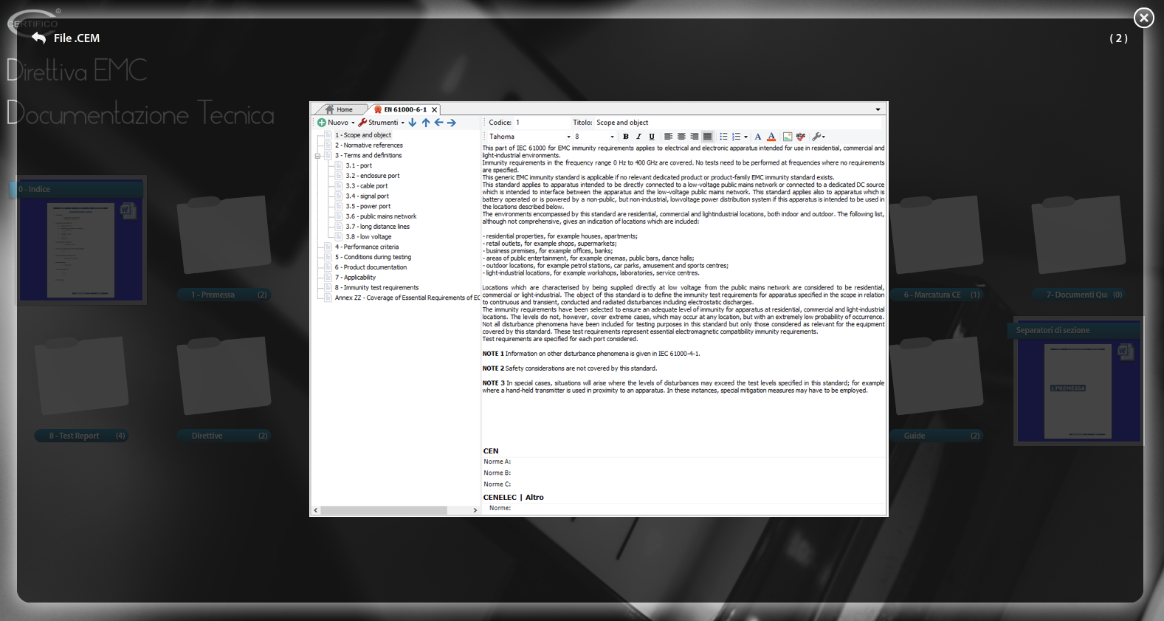Click the move up arrow icon

pyautogui.click(x=426, y=123)
